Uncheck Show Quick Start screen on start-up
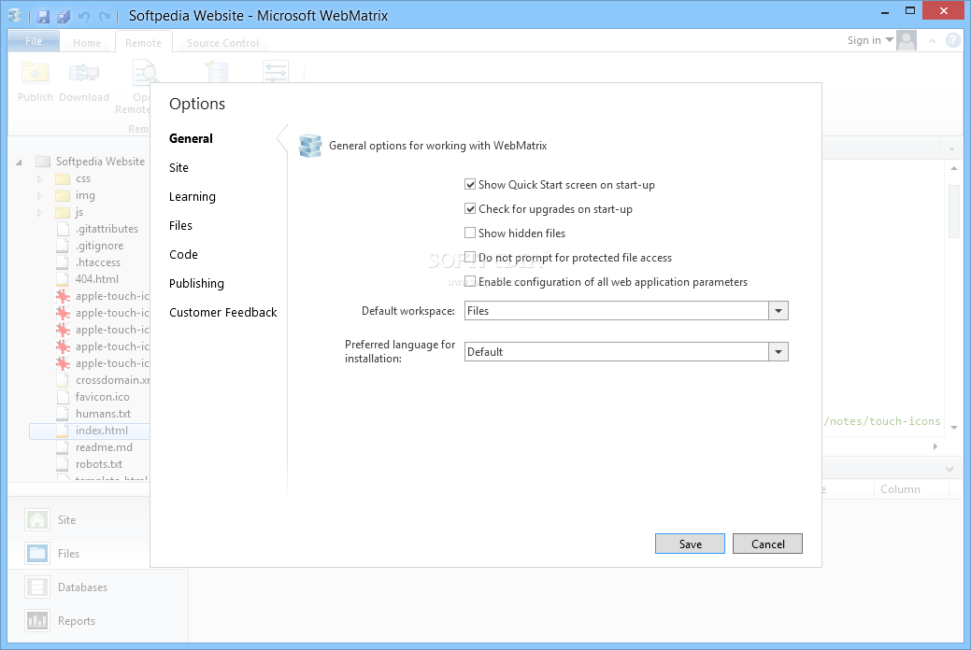This screenshot has height=650, width=971. tap(470, 185)
